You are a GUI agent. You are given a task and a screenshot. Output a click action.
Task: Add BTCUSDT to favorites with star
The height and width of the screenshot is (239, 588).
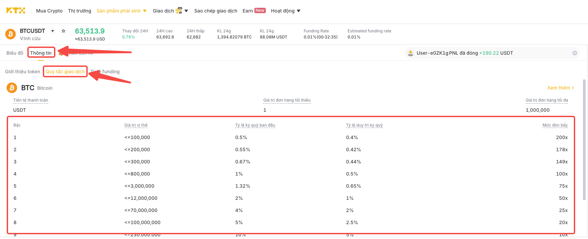click(x=63, y=31)
